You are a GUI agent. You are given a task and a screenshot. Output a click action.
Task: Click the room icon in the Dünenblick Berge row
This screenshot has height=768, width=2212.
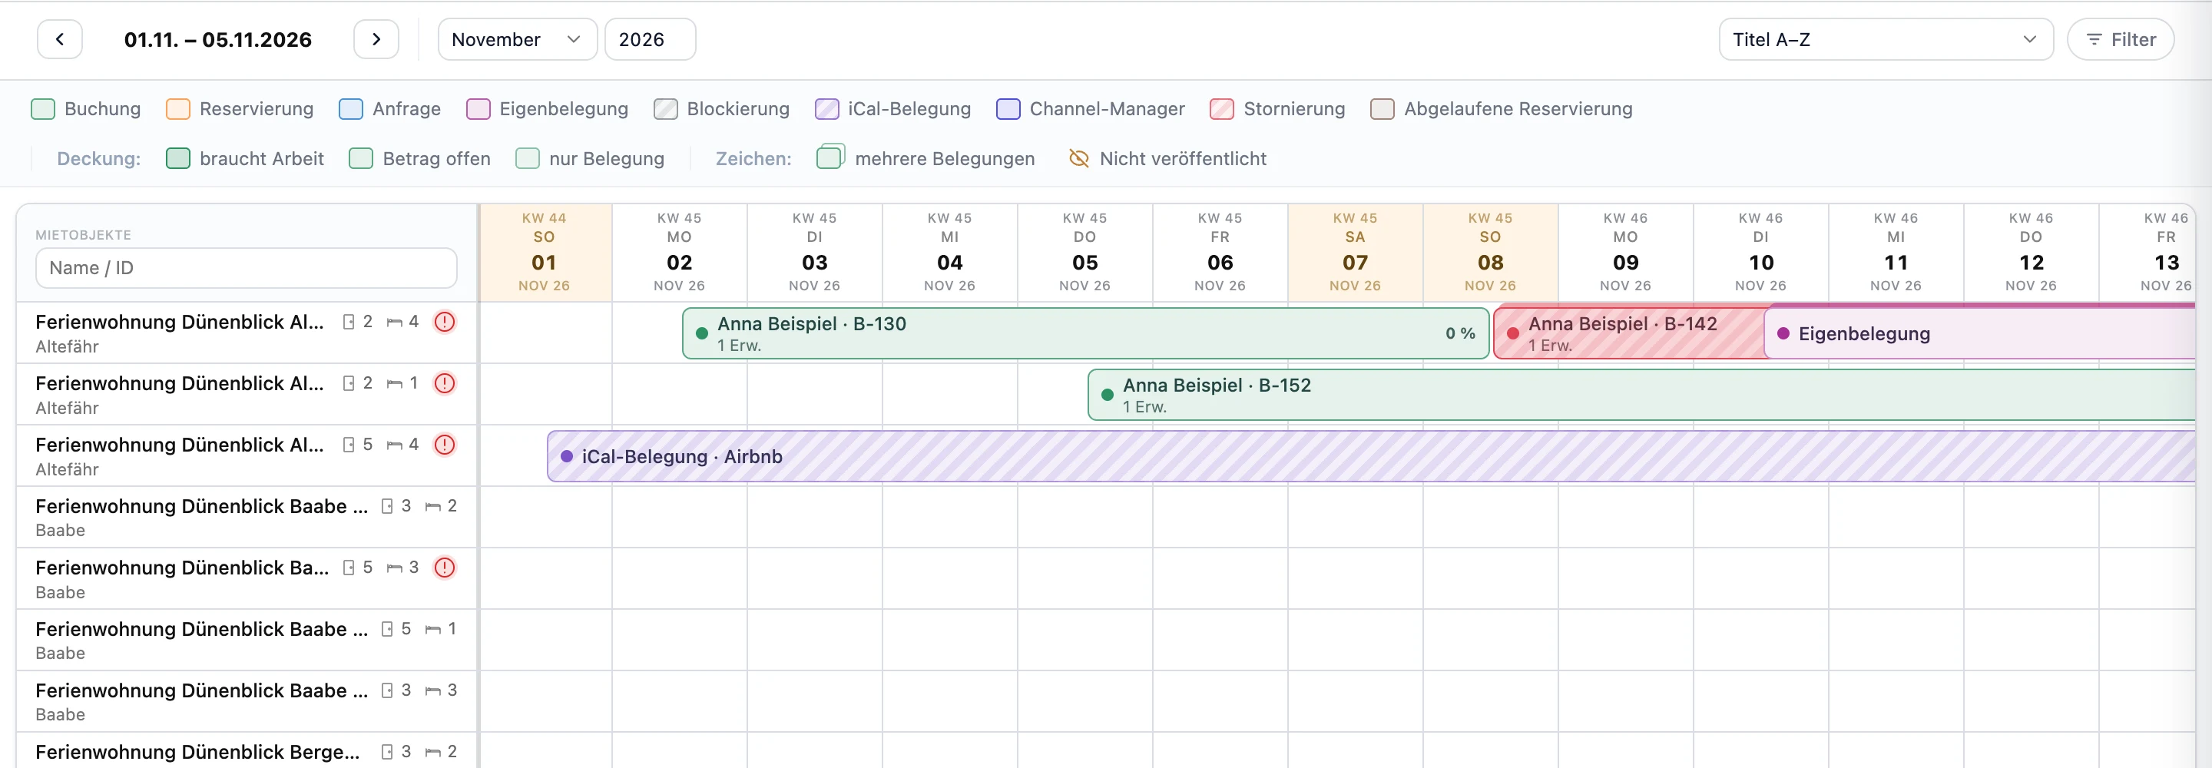point(387,752)
